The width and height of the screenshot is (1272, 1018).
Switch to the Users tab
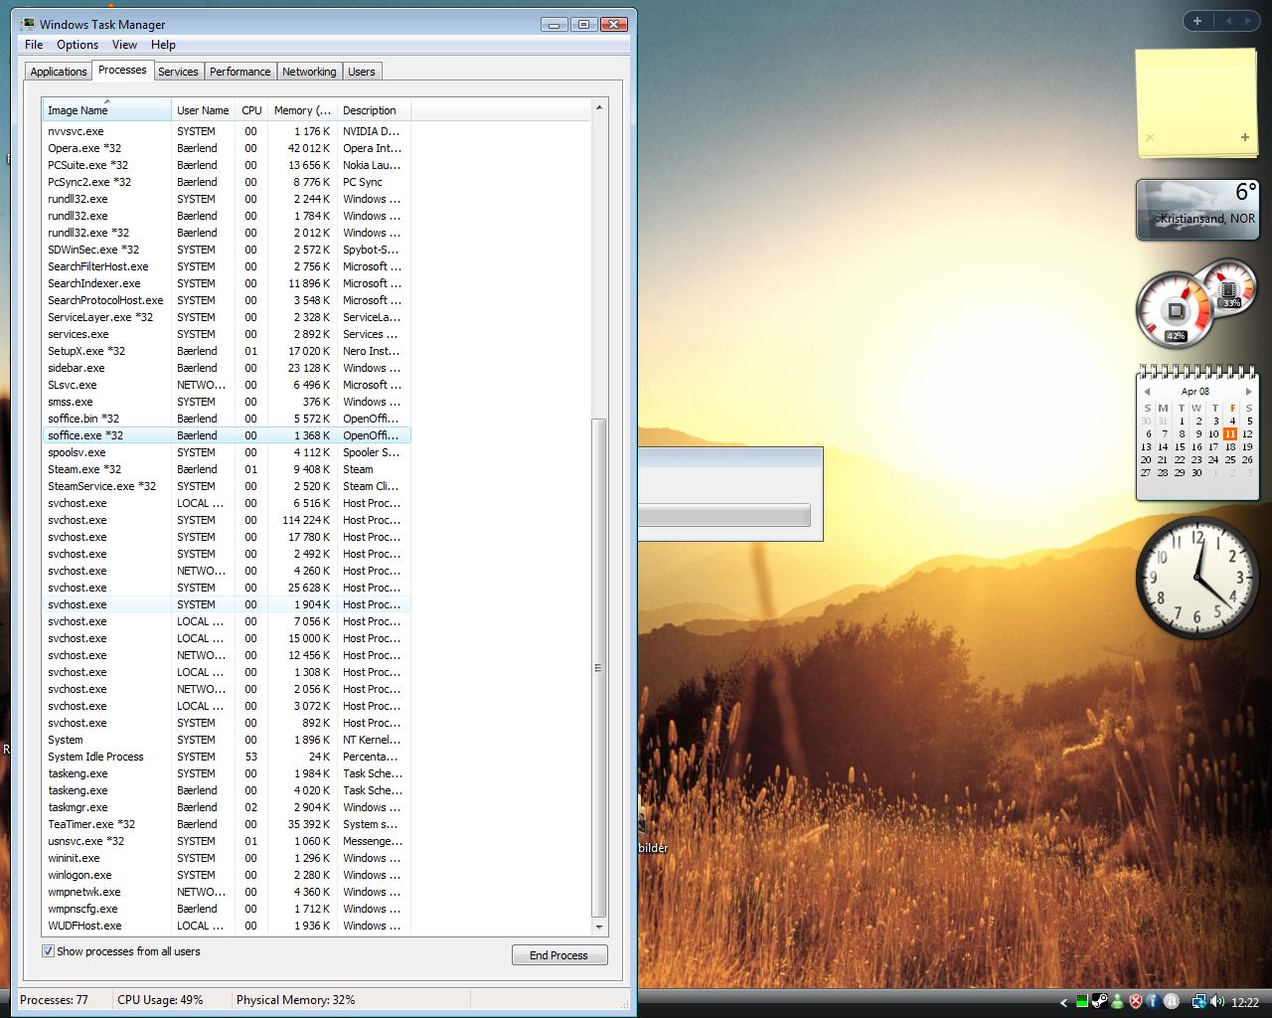coord(362,72)
